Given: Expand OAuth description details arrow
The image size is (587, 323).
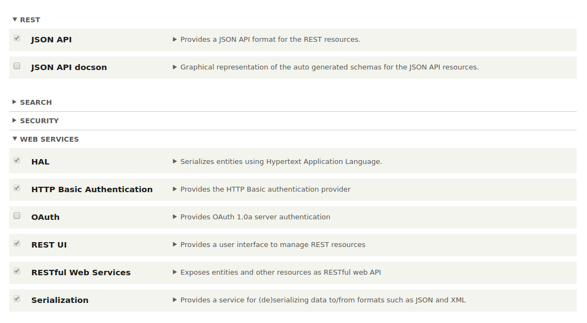Looking at the screenshot, I should [174, 217].
